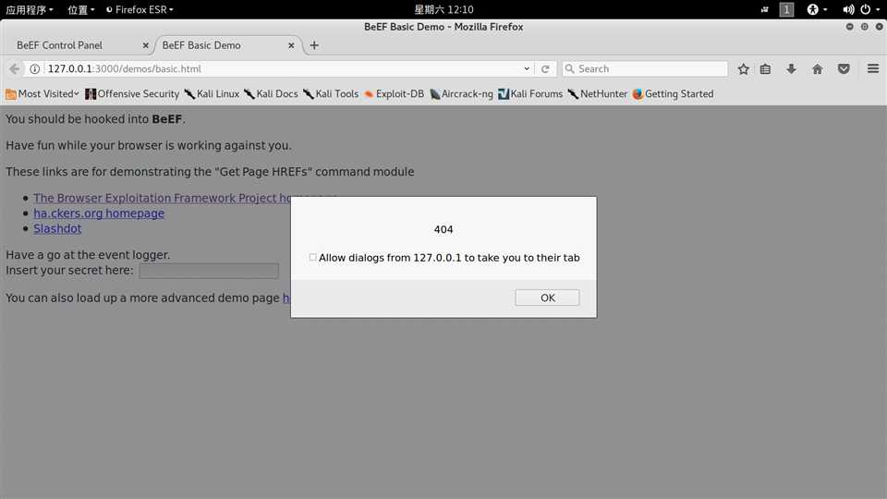
Task: Reload the current page
Action: click(x=545, y=69)
